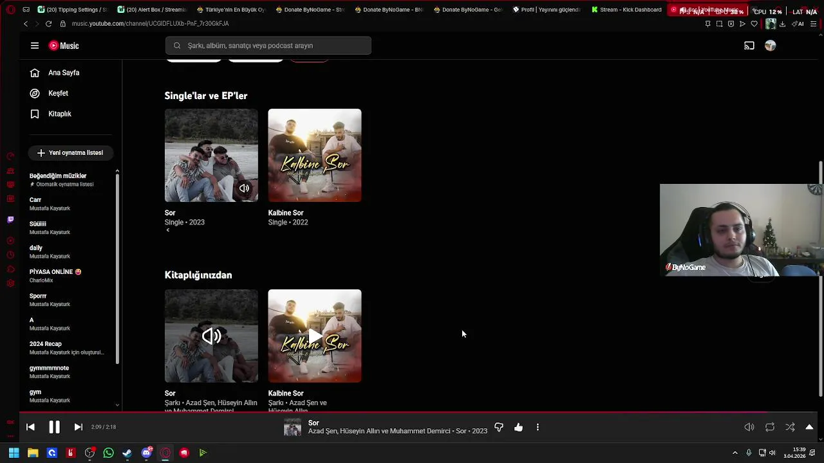Open Twitch in the browser sidebar

(10, 220)
